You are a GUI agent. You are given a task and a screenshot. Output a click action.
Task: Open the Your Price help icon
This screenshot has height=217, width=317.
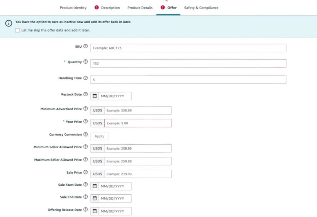86,121
